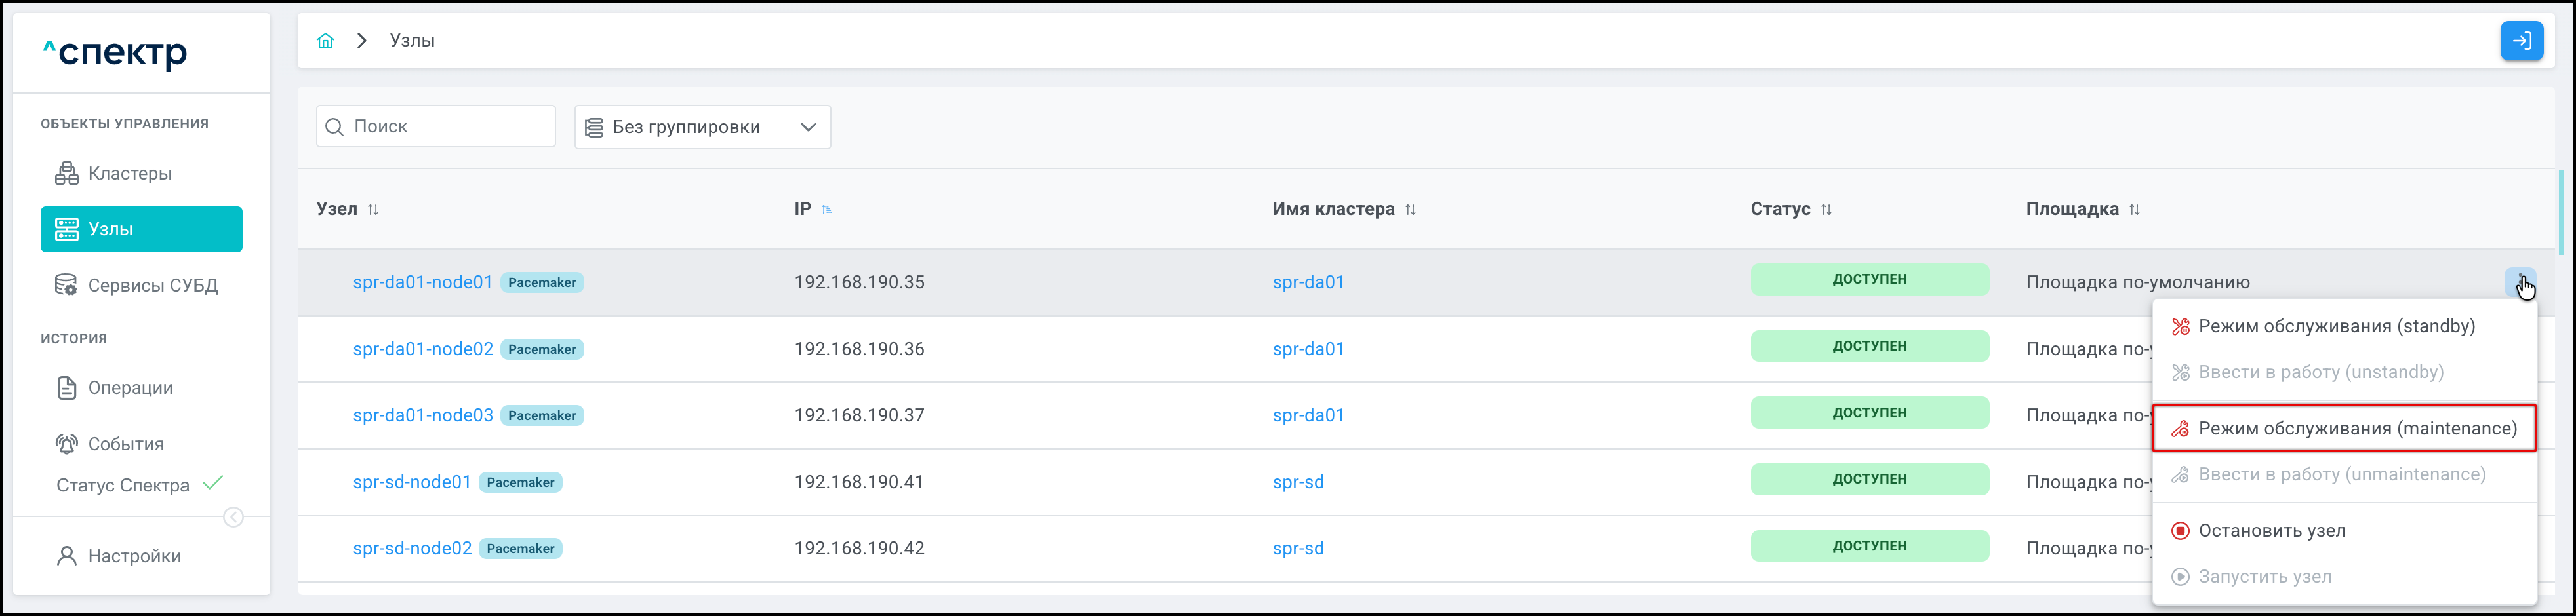Open the Кластеры sidebar section
2576x616 pixels.
click(x=130, y=174)
